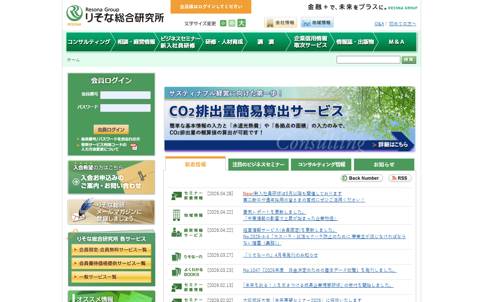Focus the パスワード input field
Screen dimensions: 483x302
pos(125,108)
